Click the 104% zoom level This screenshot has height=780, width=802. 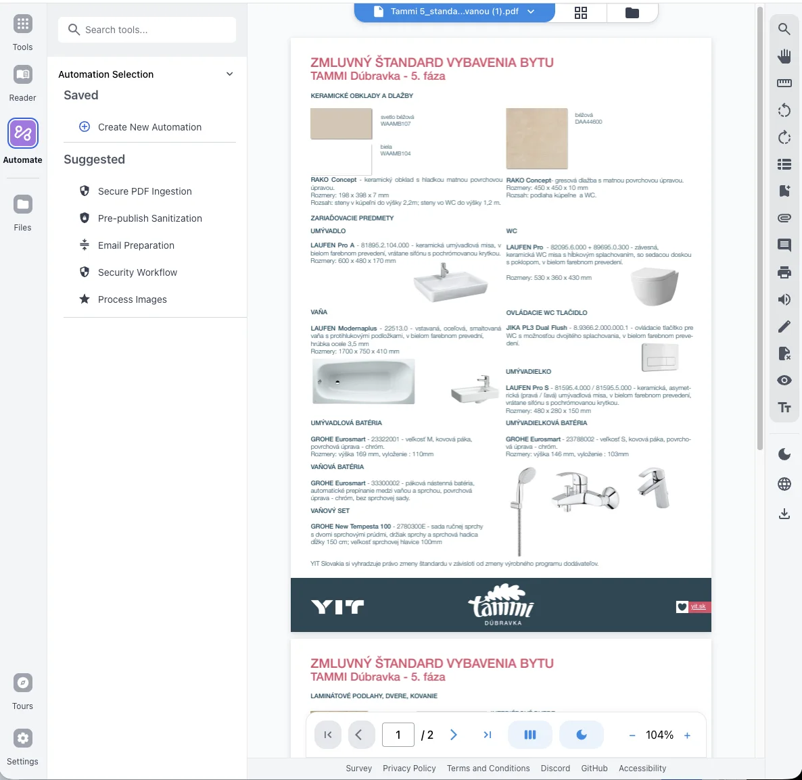[659, 735]
